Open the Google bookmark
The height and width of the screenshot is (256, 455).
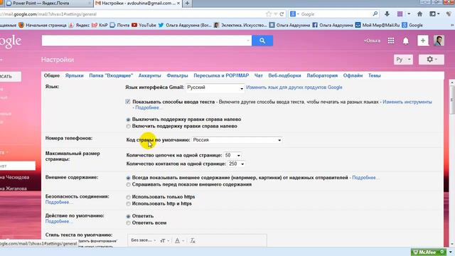pos(412,26)
